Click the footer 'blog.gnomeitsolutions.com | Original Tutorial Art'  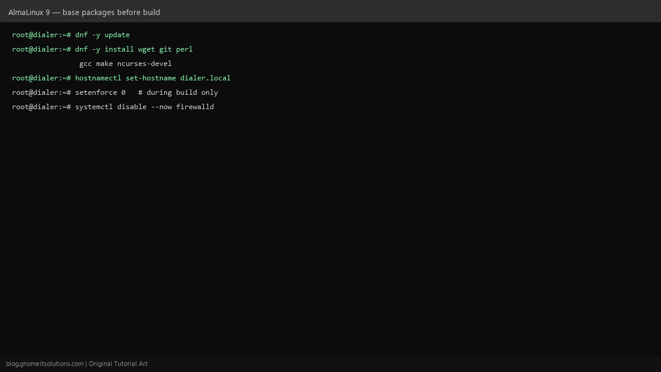(77, 364)
